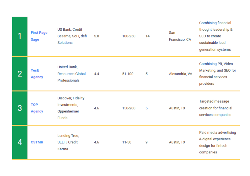Click the 4.6 rating in TOP Agency row

96,108
